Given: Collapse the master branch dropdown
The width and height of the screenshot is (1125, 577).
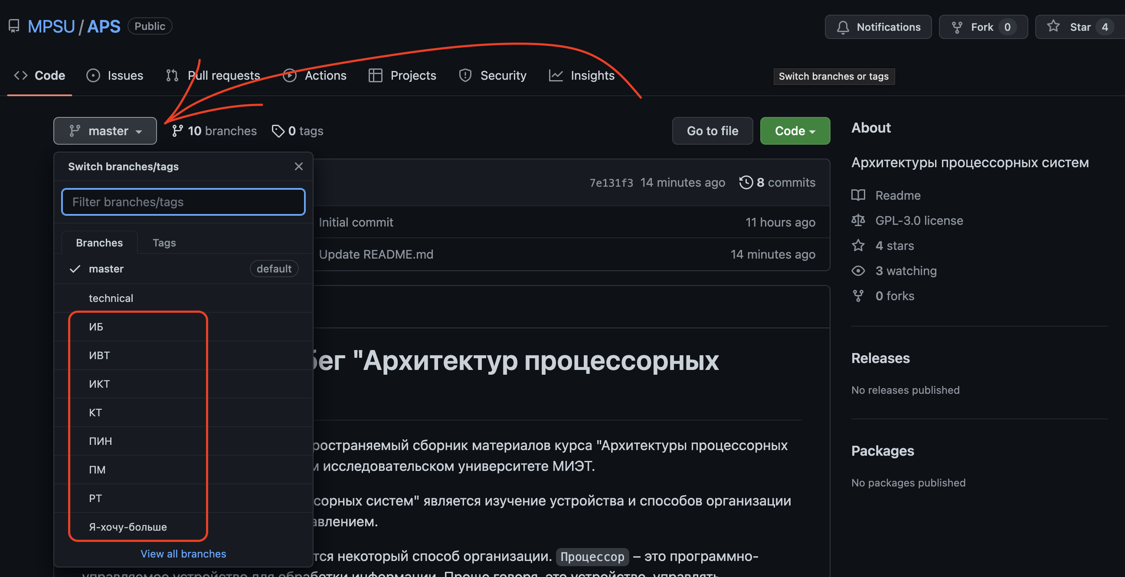Looking at the screenshot, I should pos(105,131).
